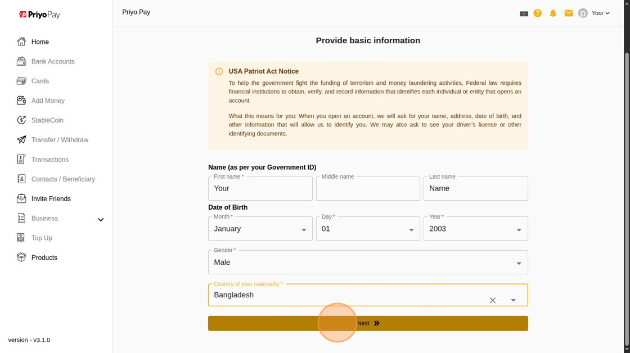
Task: Open Transactions in the sidebar
Action: pos(49,160)
